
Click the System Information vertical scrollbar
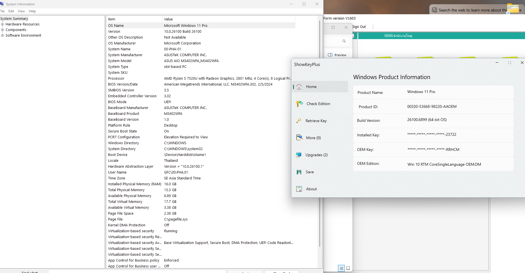[320, 134]
